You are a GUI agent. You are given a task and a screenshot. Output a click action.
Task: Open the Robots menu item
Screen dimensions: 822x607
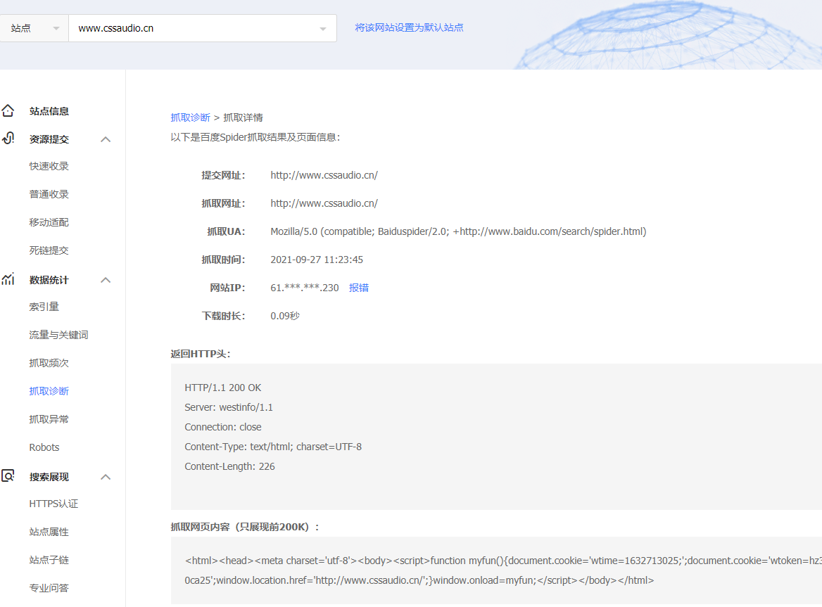coord(44,447)
